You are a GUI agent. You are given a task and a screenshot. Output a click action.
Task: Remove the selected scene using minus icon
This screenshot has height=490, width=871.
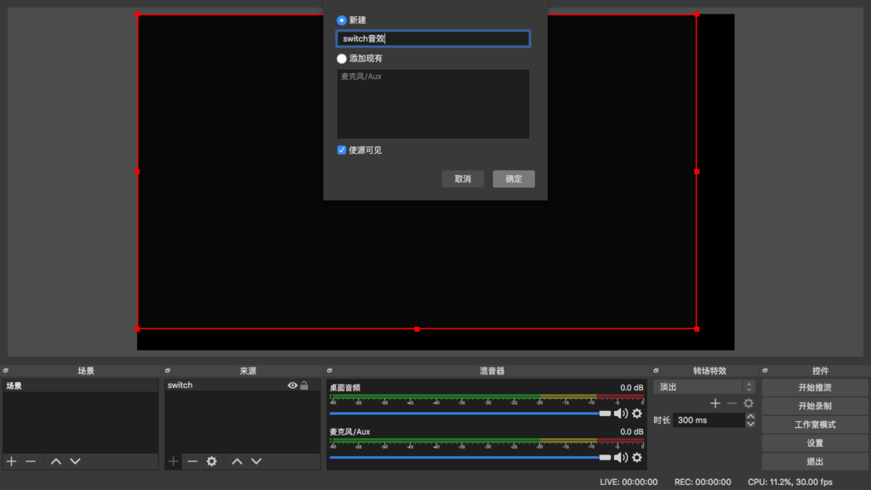coord(31,462)
